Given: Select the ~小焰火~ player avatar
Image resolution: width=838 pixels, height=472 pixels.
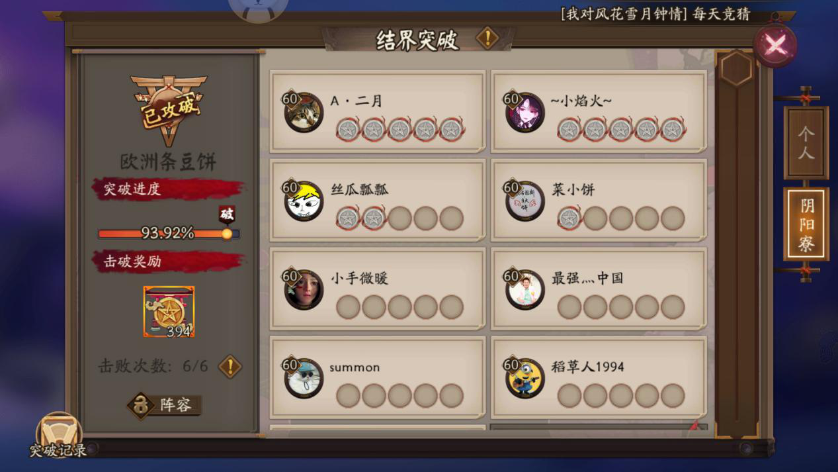Looking at the screenshot, I should click(x=525, y=112).
